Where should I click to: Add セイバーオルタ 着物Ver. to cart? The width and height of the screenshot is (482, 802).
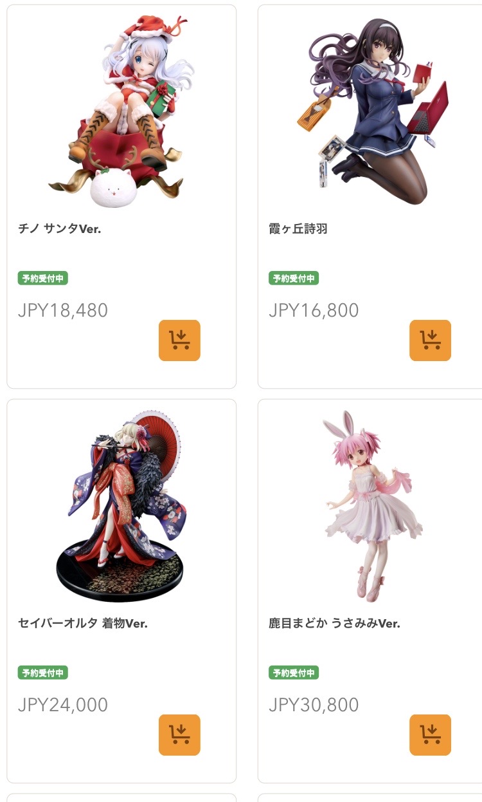(x=179, y=735)
